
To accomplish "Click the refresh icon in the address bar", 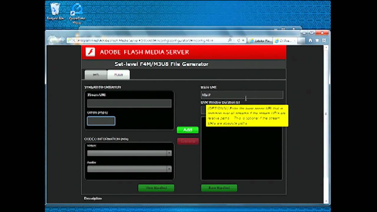I will click(239, 40).
